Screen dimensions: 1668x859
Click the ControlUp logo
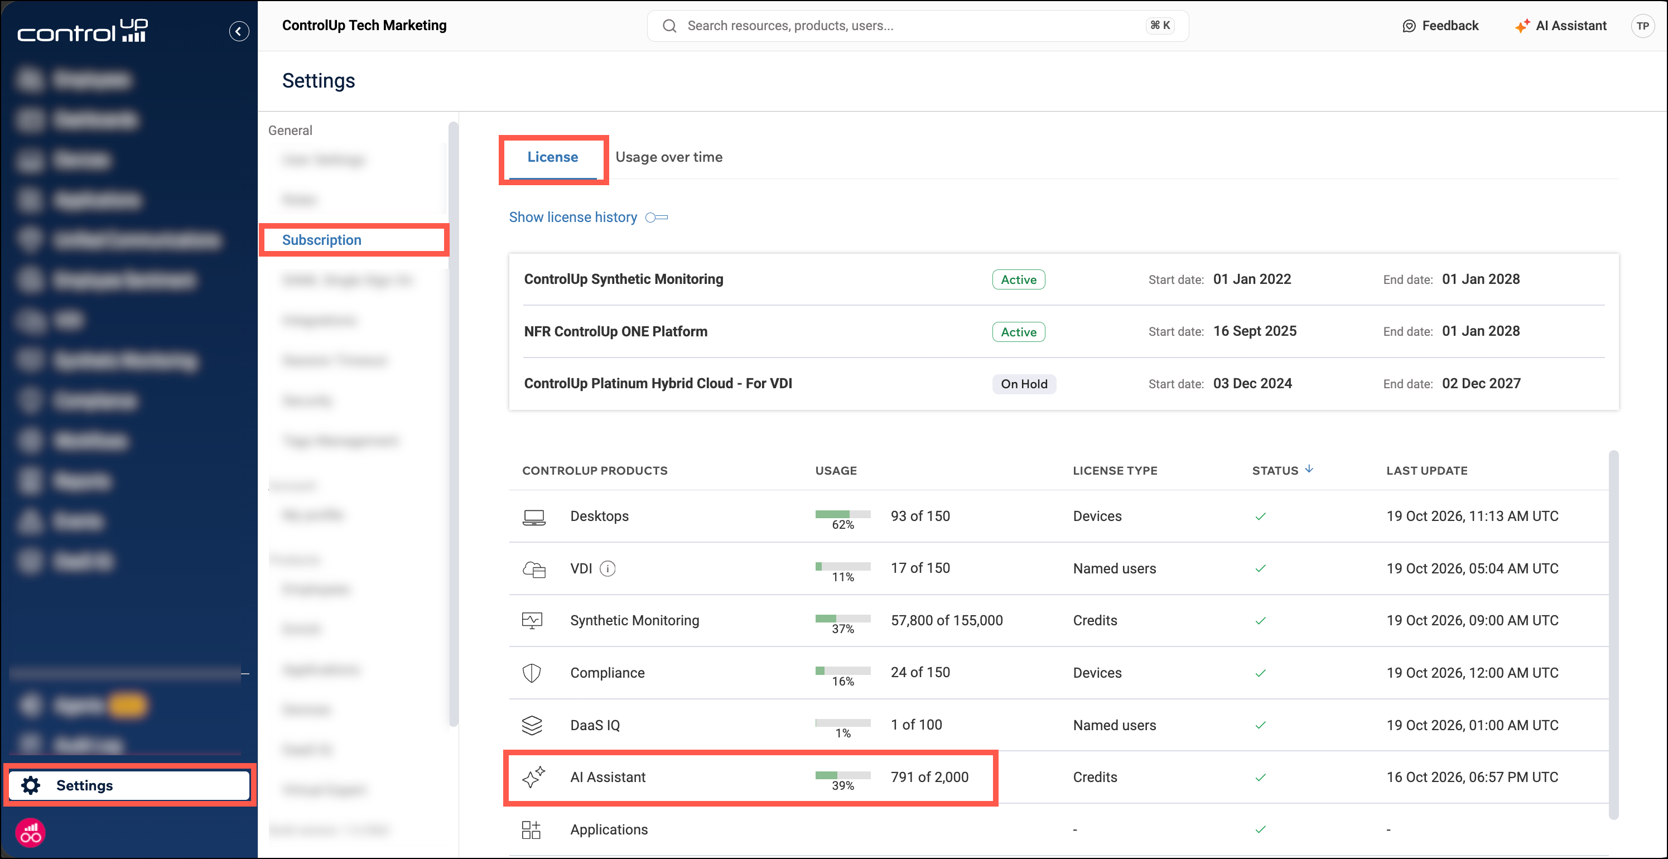83,31
